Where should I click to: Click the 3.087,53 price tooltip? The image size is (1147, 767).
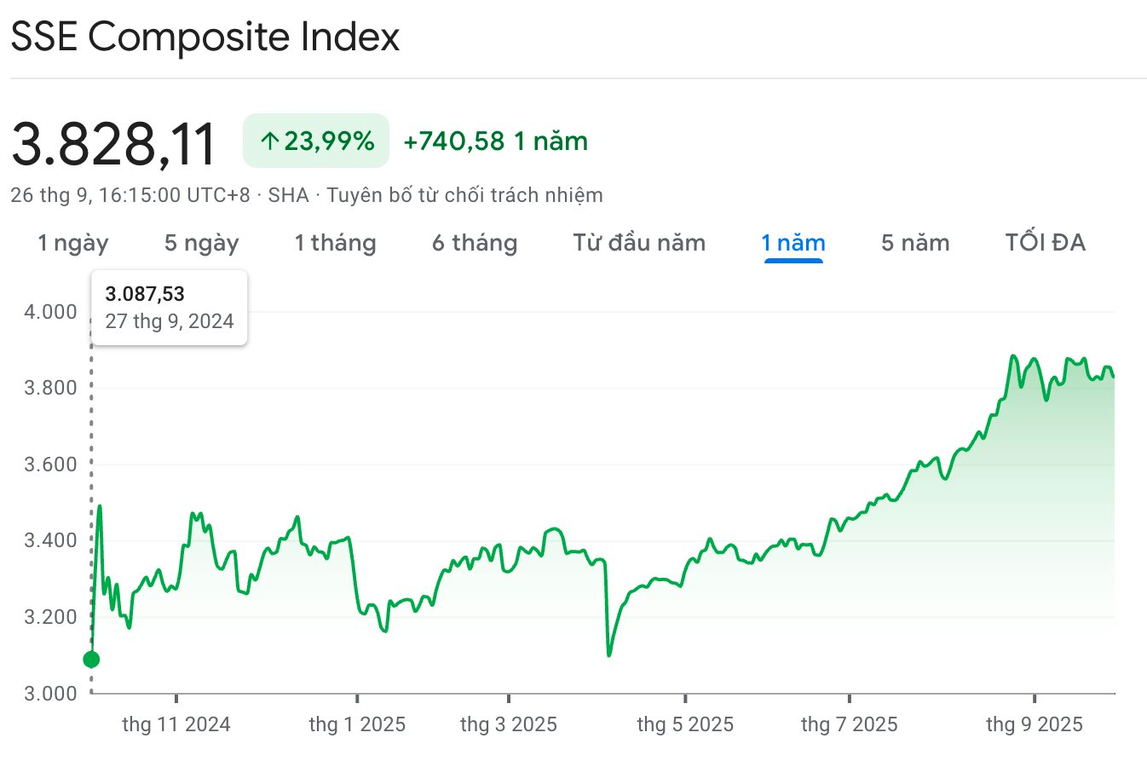(x=169, y=308)
